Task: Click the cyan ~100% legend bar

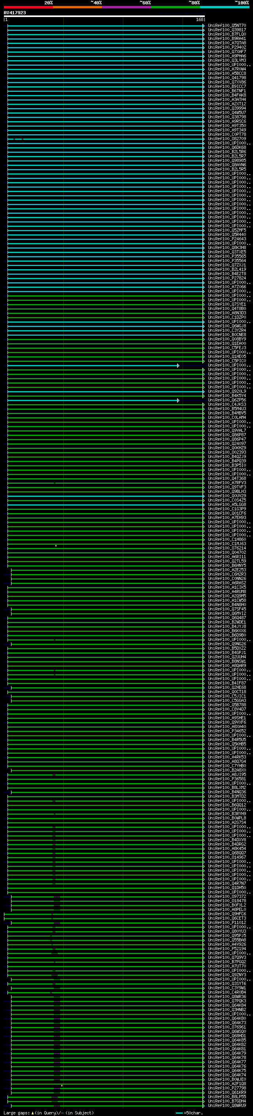Action: click(x=225, y=7)
